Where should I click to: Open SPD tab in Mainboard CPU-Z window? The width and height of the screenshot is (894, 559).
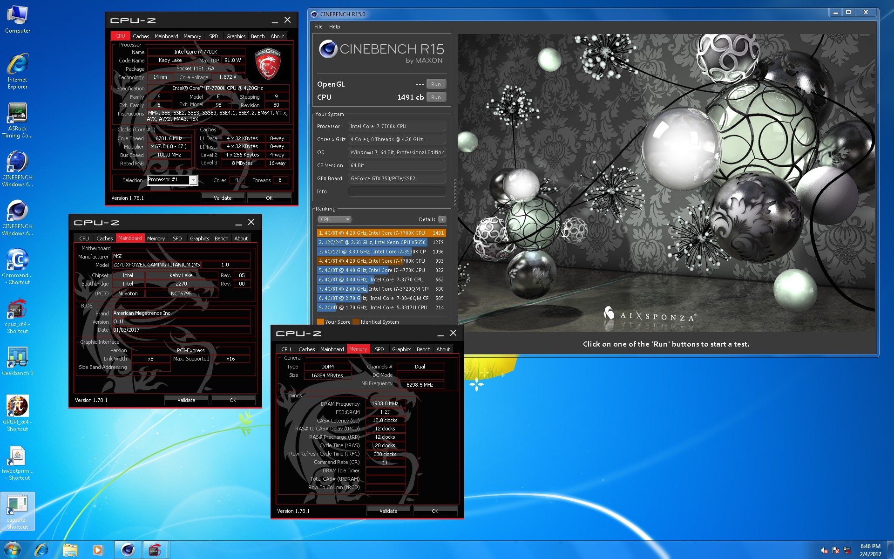[177, 239]
